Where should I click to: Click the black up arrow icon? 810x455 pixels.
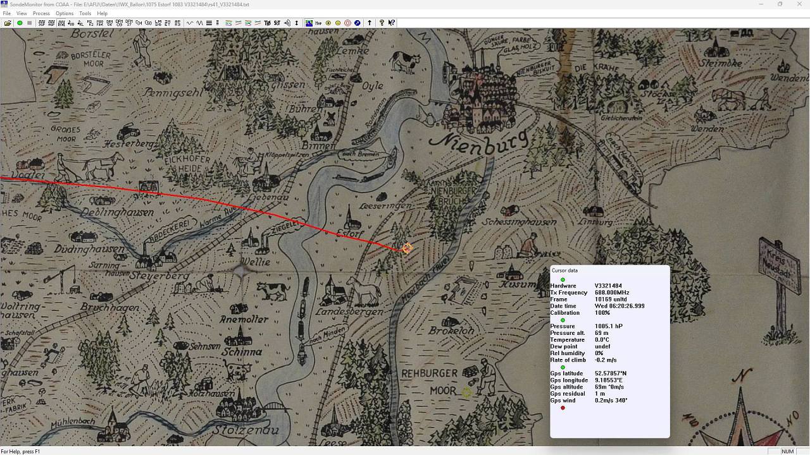coord(370,23)
